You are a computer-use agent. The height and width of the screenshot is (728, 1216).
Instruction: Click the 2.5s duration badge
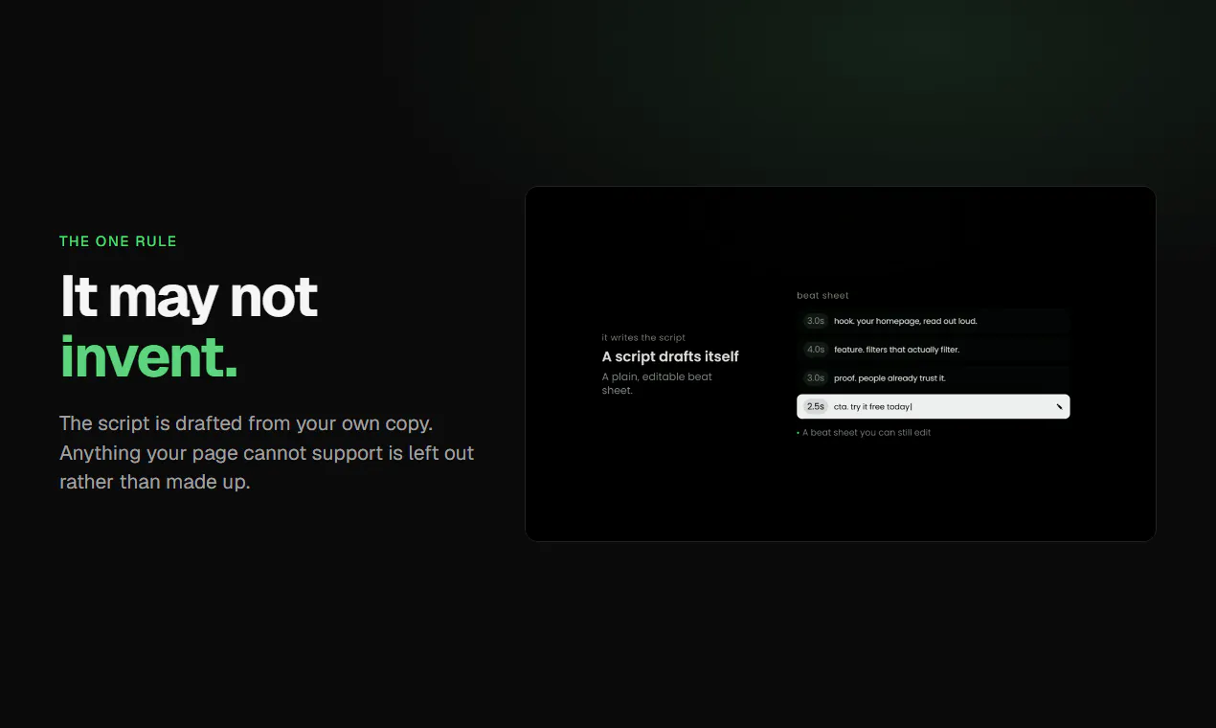816,407
